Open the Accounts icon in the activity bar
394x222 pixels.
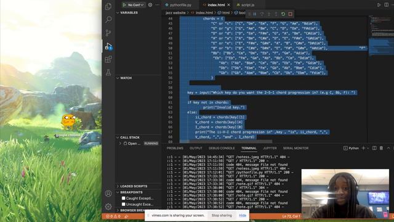pos(108,193)
